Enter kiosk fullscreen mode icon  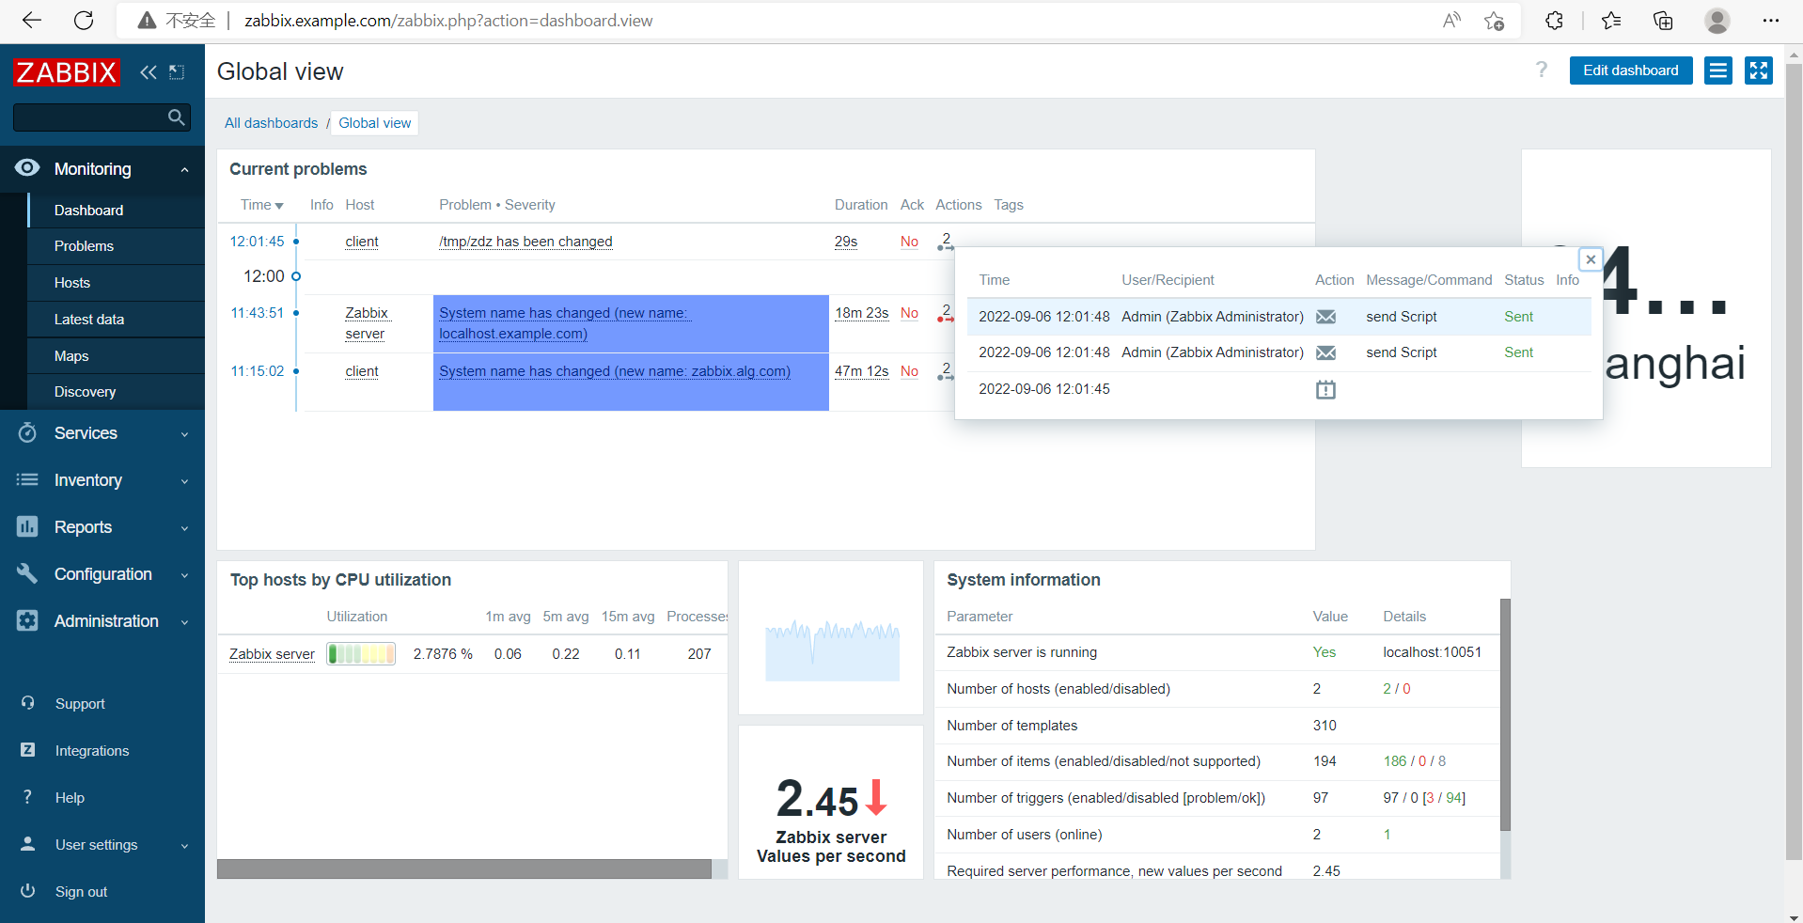click(1759, 70)
